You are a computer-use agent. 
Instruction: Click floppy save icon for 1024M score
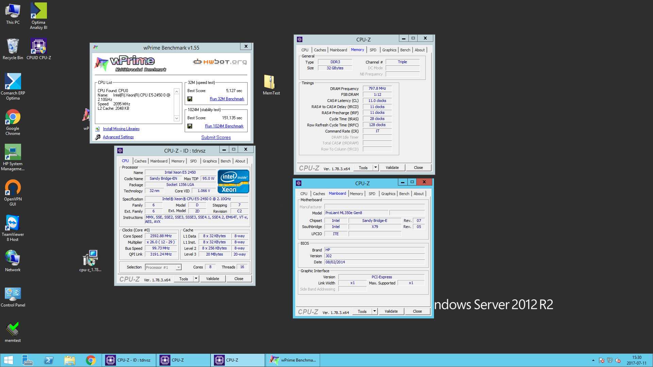coord(190,126)
